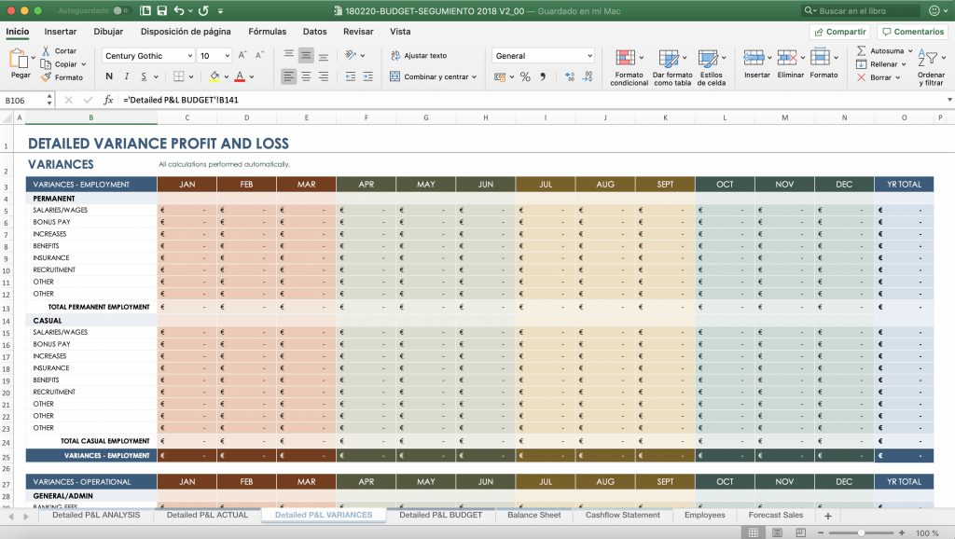Click the red font color icon

[240, 76]
